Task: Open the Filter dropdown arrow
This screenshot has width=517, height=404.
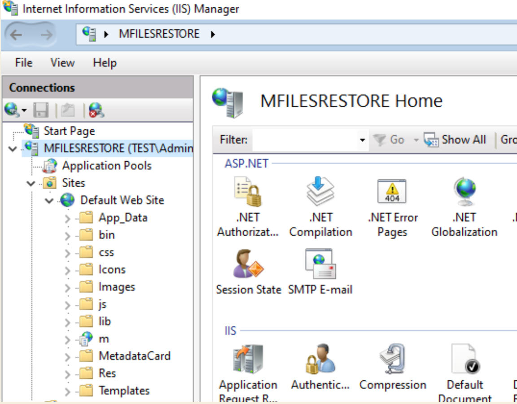Action: (x=362, y=140)
